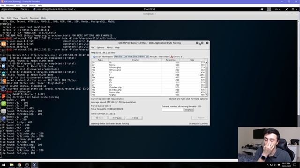Open the red dock icon
The width and height of the screenshot is (300, 168).
(3, 96)
